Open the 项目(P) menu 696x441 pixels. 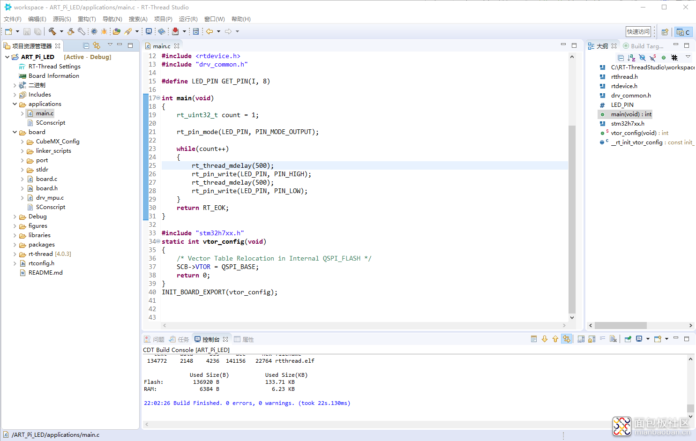click(163, 19)
